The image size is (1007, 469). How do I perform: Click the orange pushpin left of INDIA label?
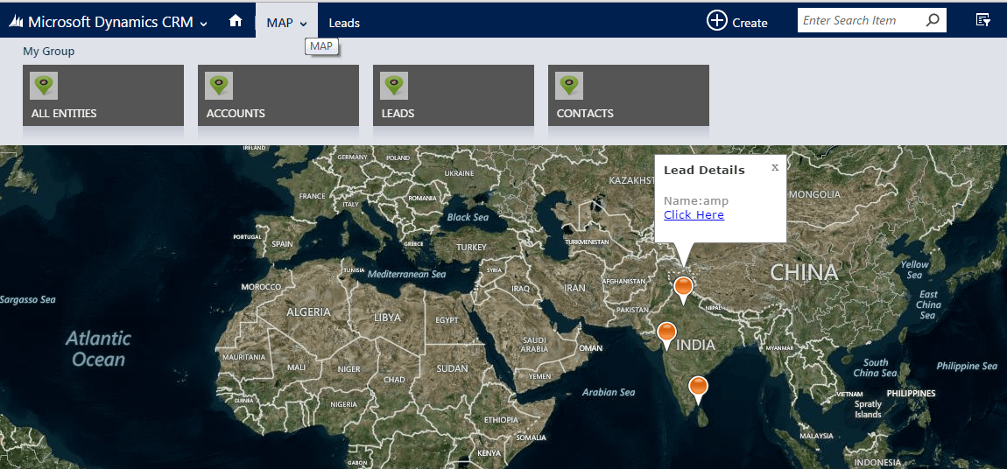click(667, 335)
